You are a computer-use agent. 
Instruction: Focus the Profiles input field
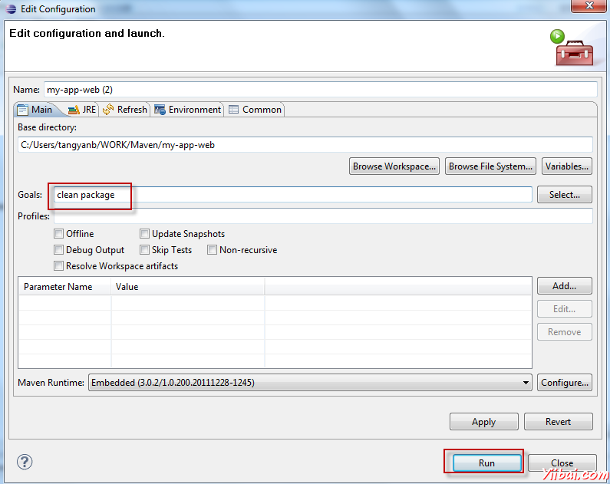pyautogui.click(x=322, y=216)
